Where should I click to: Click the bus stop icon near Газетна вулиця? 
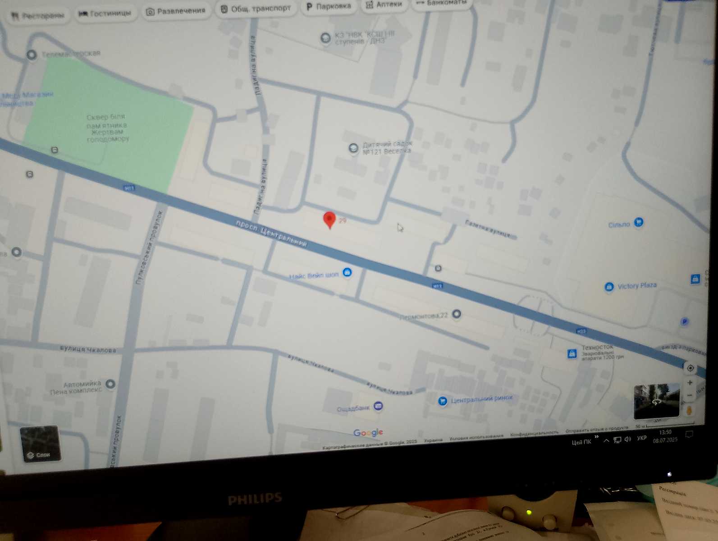438,269
